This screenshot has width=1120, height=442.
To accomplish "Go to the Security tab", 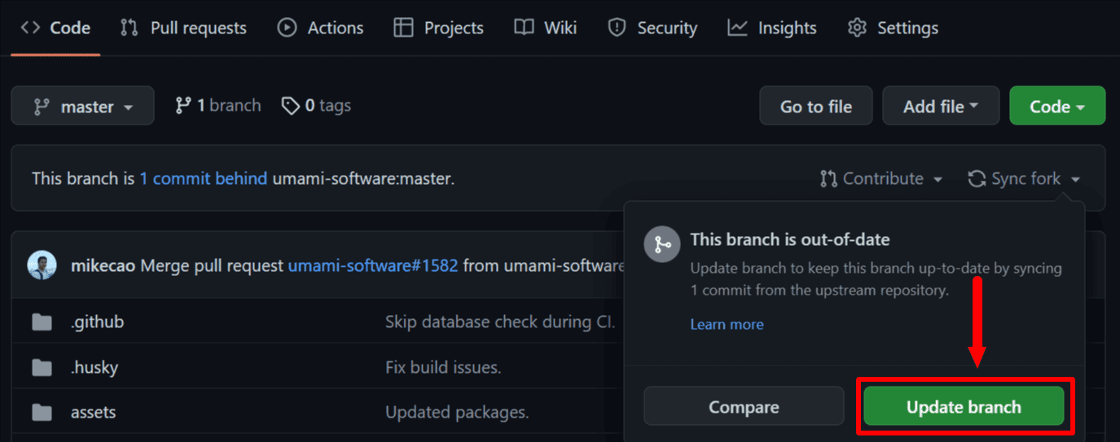I will (652, 28).
